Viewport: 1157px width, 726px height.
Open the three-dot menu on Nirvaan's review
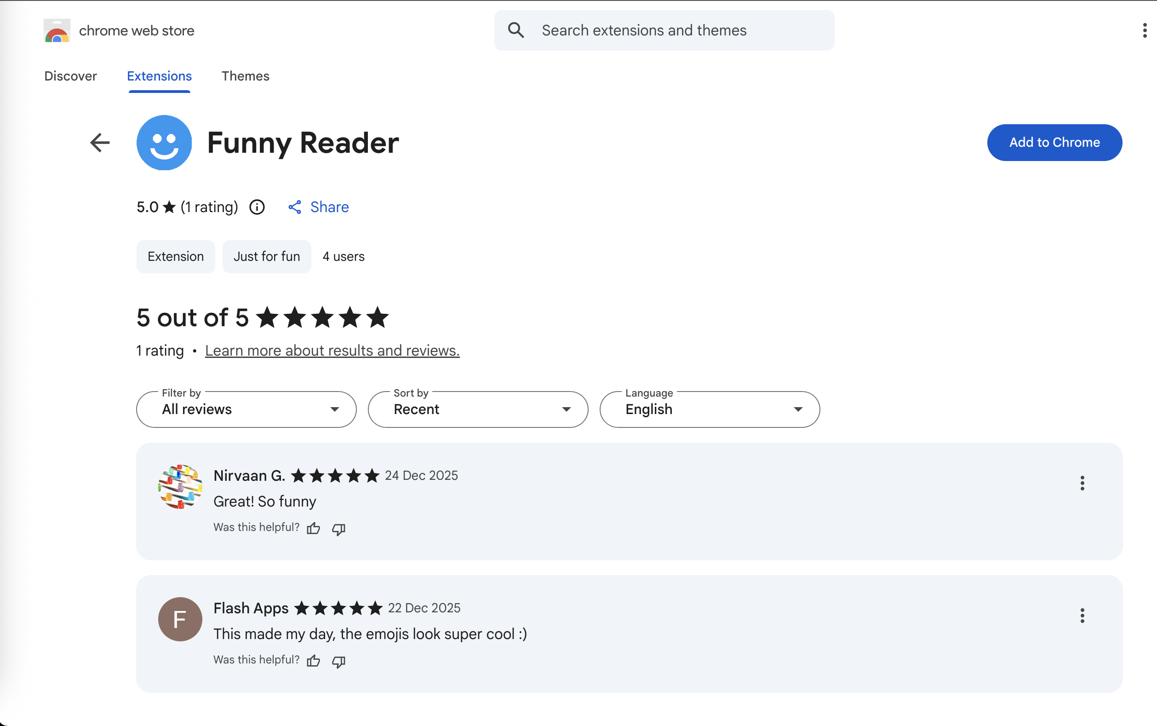(1083, 483)
